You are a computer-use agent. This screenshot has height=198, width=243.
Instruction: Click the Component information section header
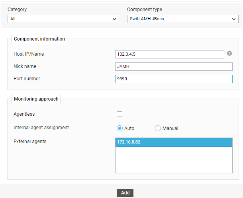click(x=39, y=39)
